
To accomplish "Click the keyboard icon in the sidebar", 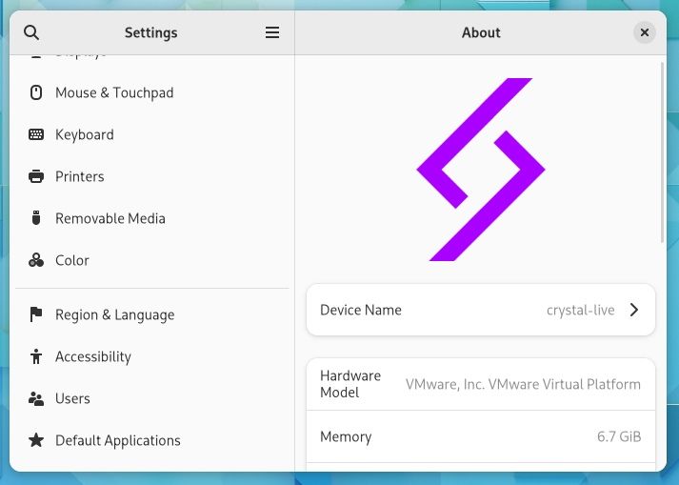I will [36, 134].
